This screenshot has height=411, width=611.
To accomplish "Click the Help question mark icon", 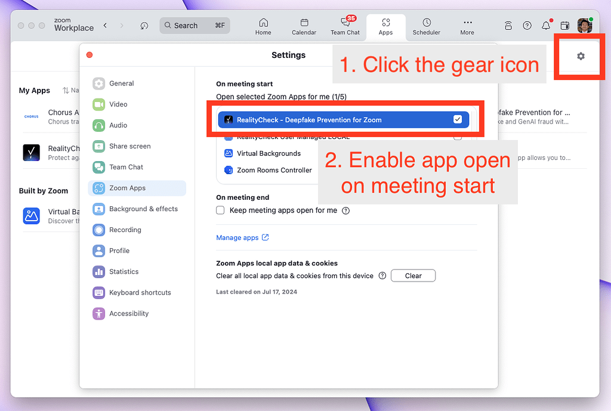I will click(x=527, y=25).
